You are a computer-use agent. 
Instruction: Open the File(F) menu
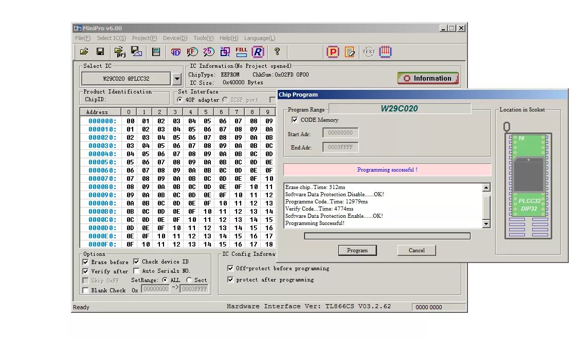tap(83, 38)
